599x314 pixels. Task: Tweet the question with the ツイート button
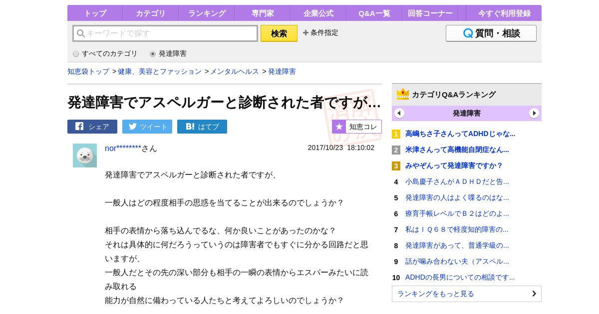pos(147,127)
